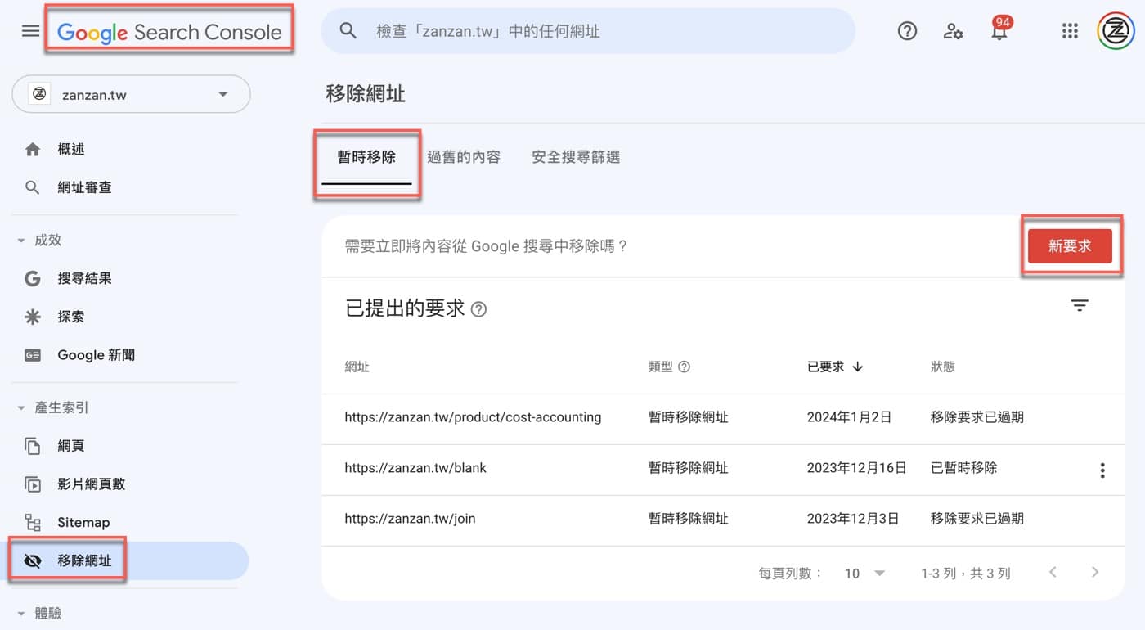Click the magnifier icon beside 網址審查
Image resolution: width=1145 pixels, height=630 pixels.
pyautogui.click(x=33, y=187)
